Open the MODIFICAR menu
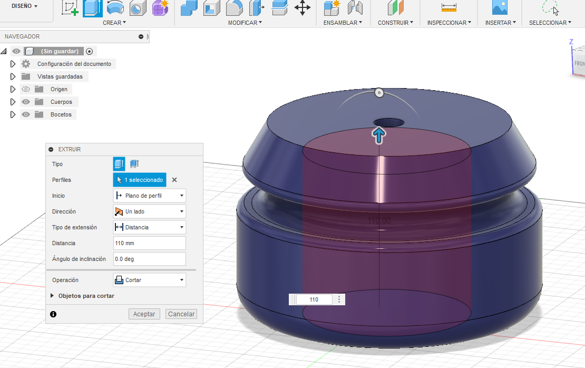 click(x=245, y=23)
